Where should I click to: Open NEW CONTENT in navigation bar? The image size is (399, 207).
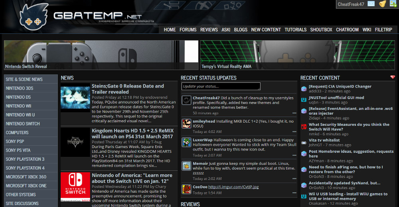coord(266,30)
